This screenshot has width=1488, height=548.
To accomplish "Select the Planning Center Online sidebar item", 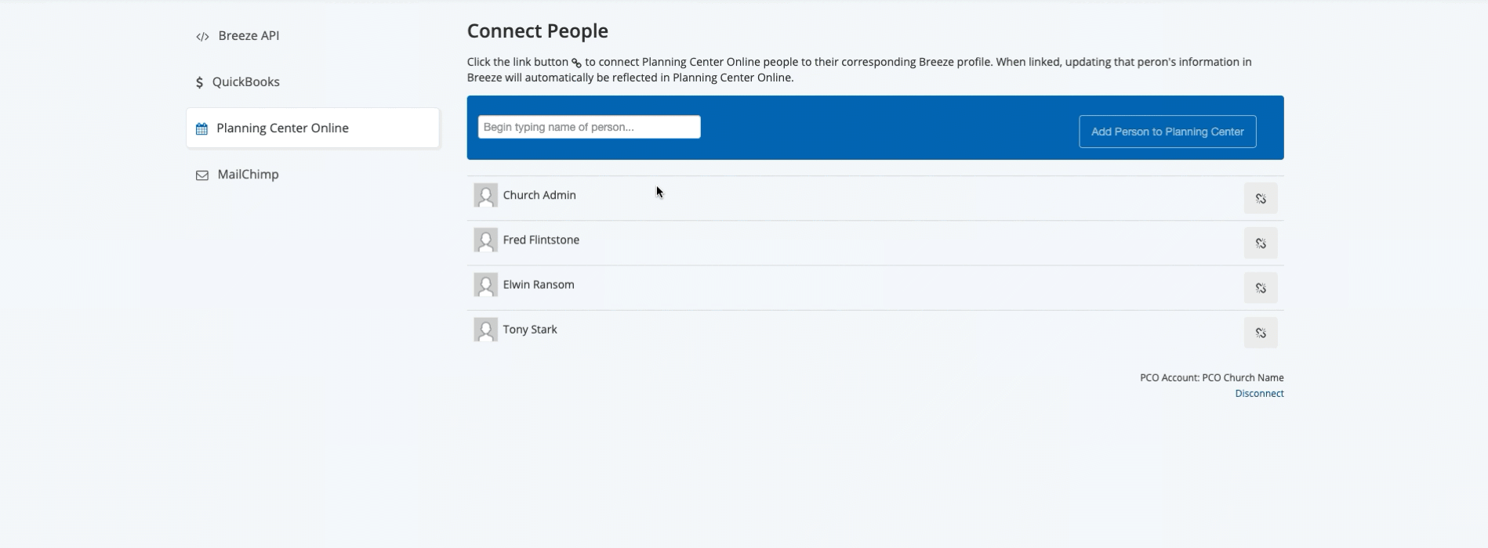I will (313, 128).
